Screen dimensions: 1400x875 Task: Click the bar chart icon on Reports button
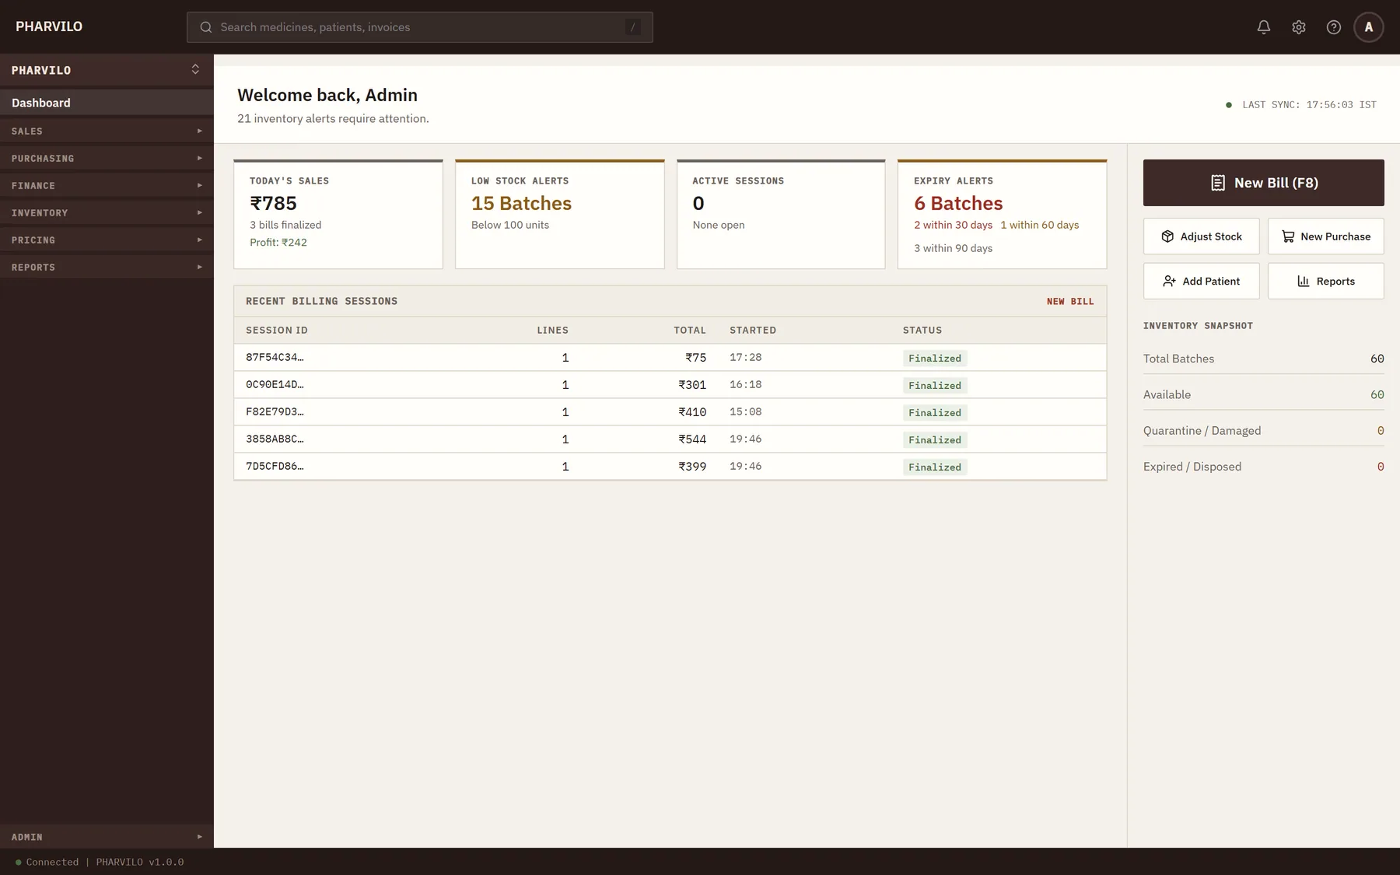tap(1304, 282)
